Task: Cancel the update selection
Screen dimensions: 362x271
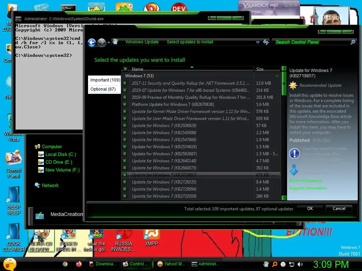Action: [339, 208]
